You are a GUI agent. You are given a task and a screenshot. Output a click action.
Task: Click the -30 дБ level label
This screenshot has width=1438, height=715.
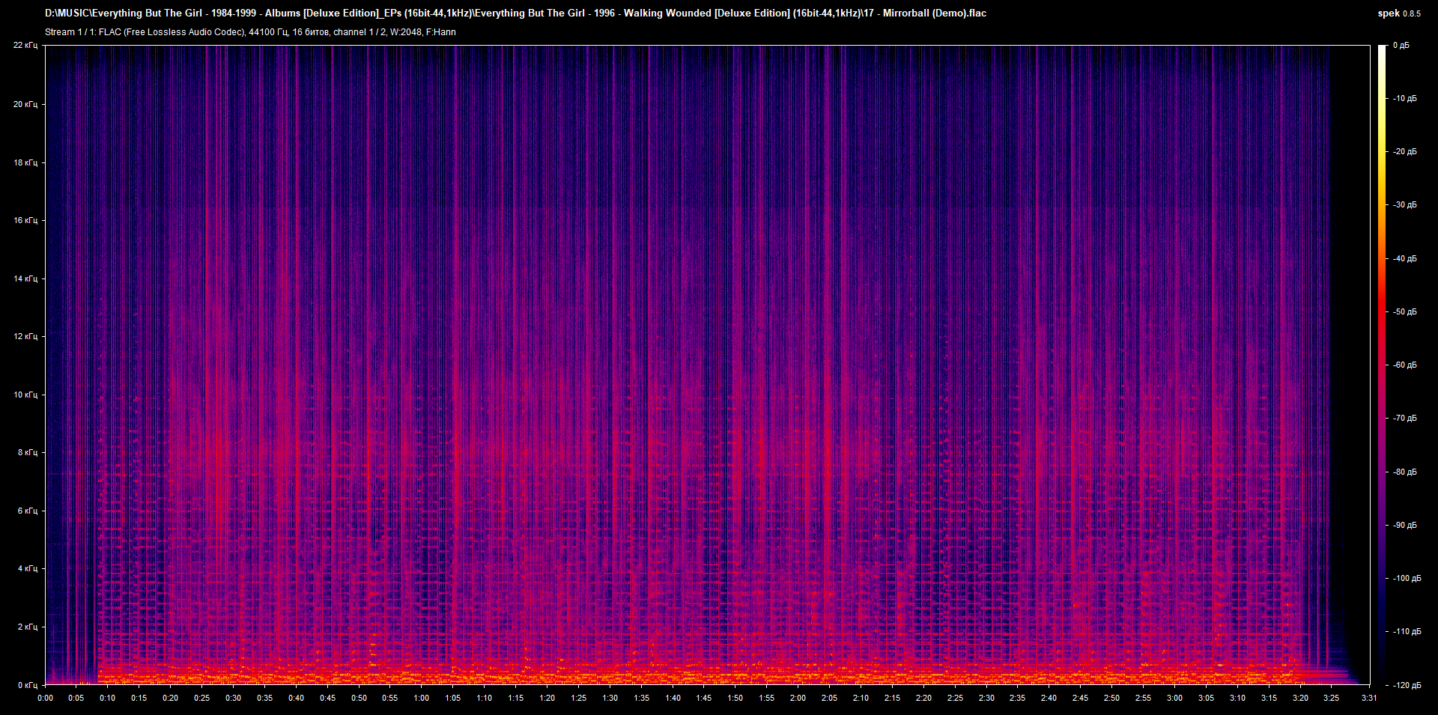pyautogui.click(x=1405, y=205)
